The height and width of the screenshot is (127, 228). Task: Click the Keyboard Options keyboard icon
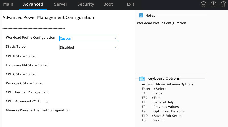point(142,79)
